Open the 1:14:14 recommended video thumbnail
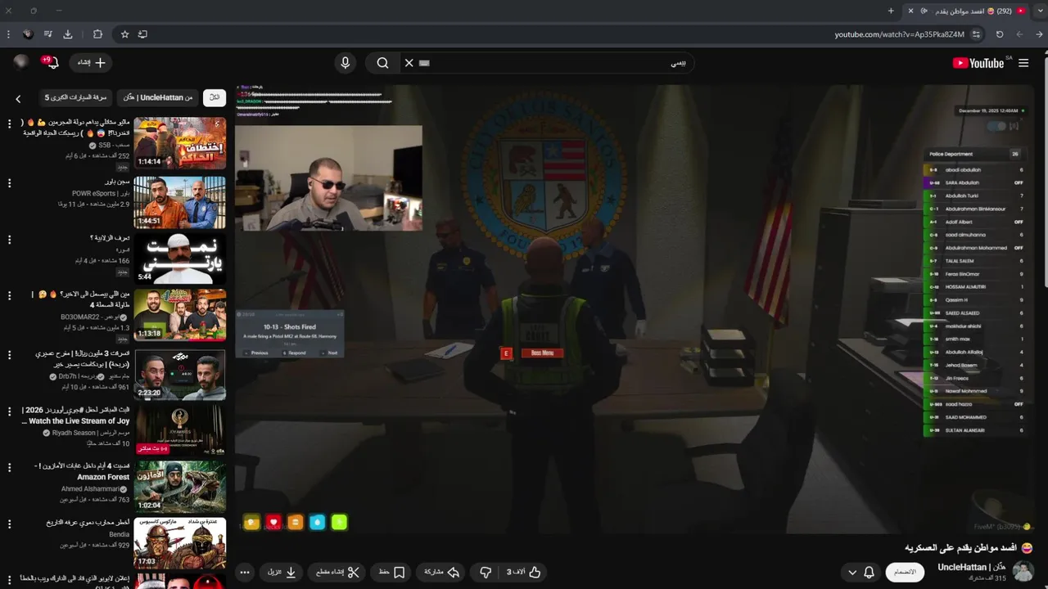The width and height of the screenshot is (1048, 589). click(x=180, y=143)
